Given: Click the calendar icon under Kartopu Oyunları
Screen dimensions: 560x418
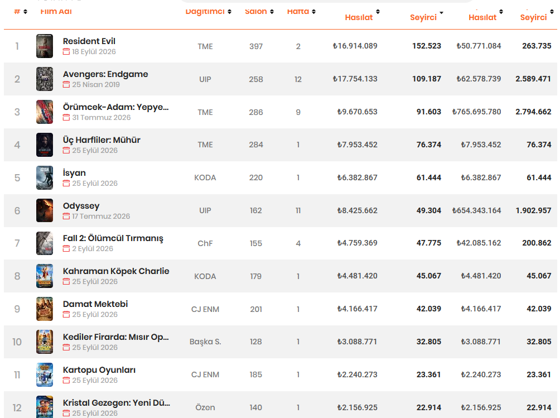Looking at the screenshot, I should pyautogui.click(x=66, y=380).
